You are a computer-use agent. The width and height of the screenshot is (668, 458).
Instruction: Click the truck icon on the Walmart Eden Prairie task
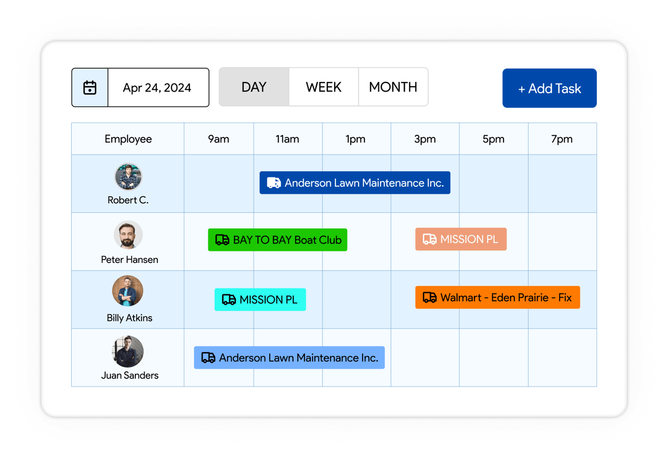[430, 297]
